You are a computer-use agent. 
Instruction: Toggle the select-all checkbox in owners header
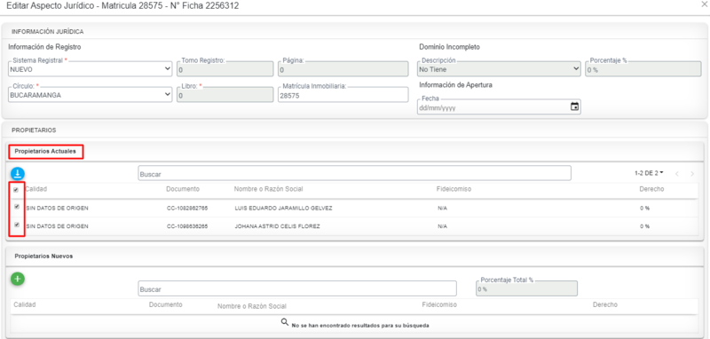pos(17,190)
